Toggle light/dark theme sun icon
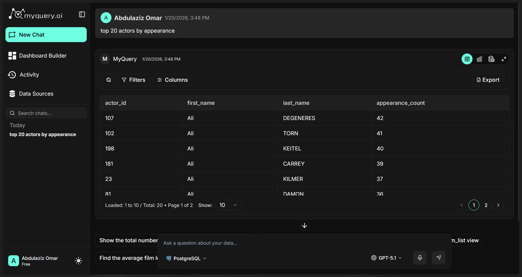 (79, 261)
